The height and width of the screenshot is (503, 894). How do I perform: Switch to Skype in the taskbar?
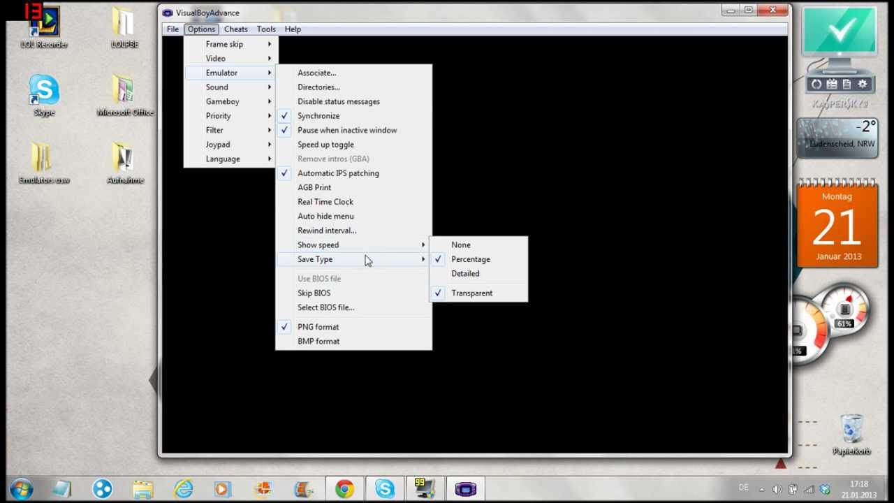[385, 489]
